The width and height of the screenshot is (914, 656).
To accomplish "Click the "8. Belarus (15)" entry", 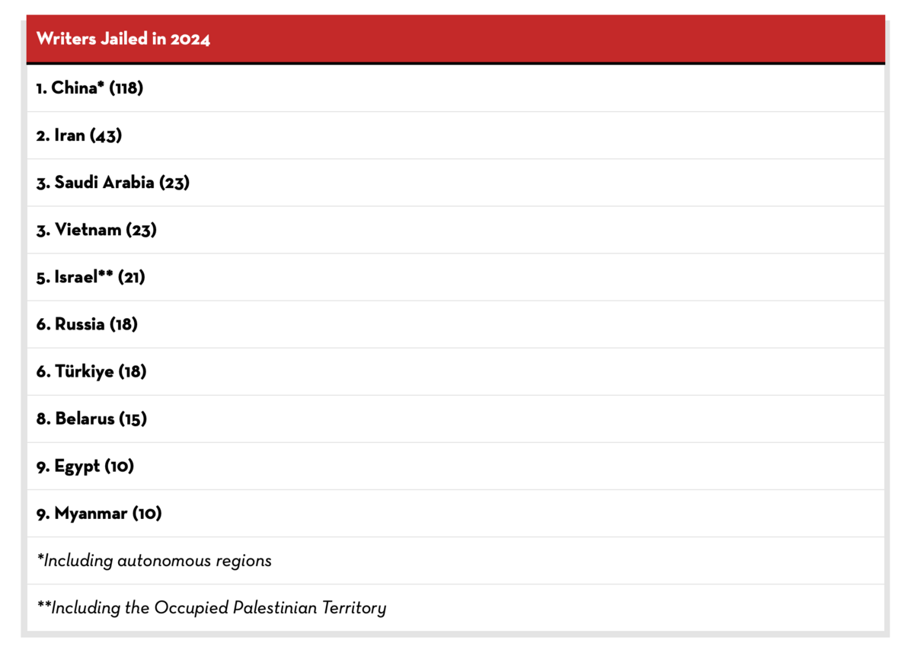I will point(455,419).
